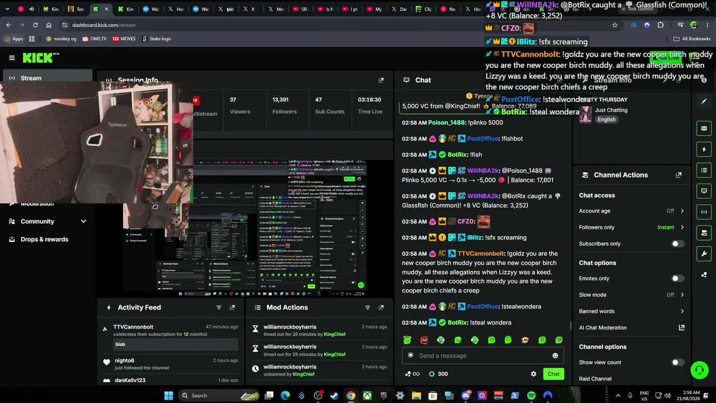Click the 03:18:30 Time Live stat

(x=370, y=105)
